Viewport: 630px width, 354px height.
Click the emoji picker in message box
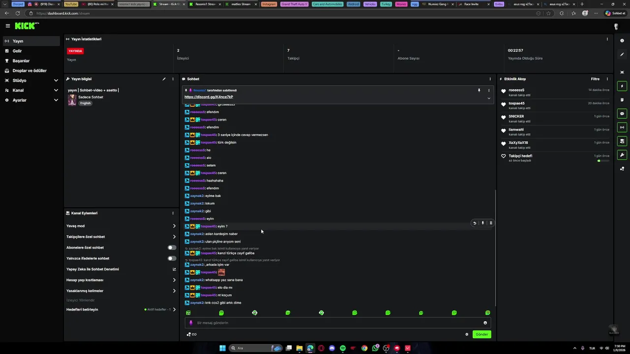(x=485, y=323)
